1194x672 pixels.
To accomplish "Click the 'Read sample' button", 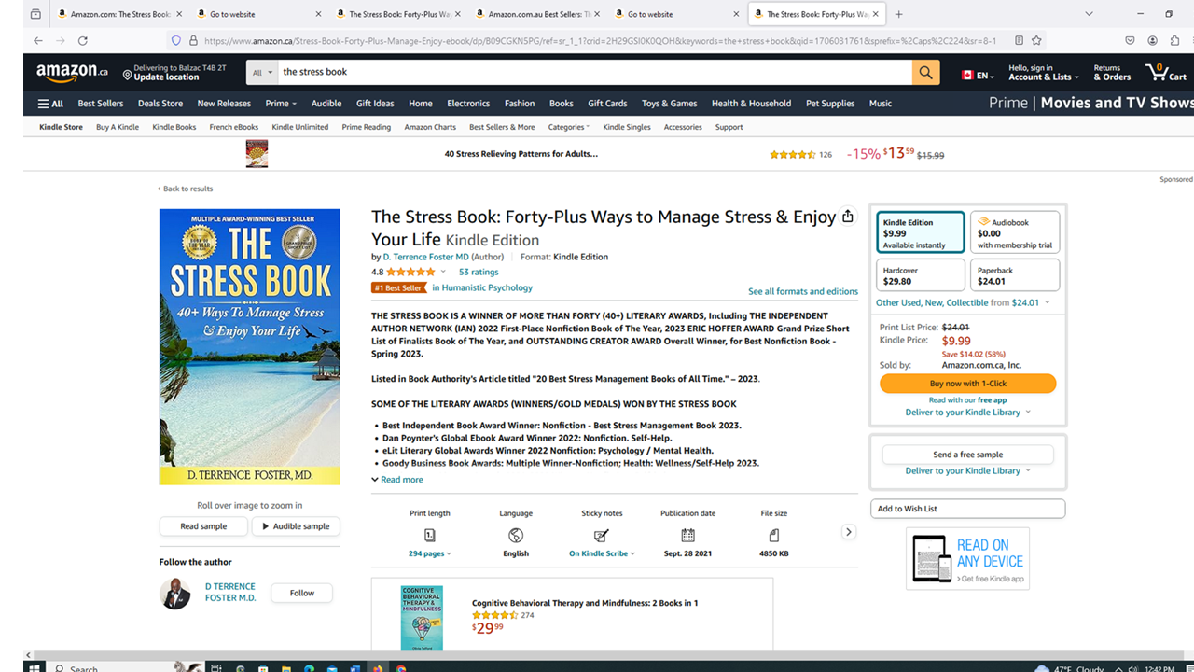I will coord(203,526).
